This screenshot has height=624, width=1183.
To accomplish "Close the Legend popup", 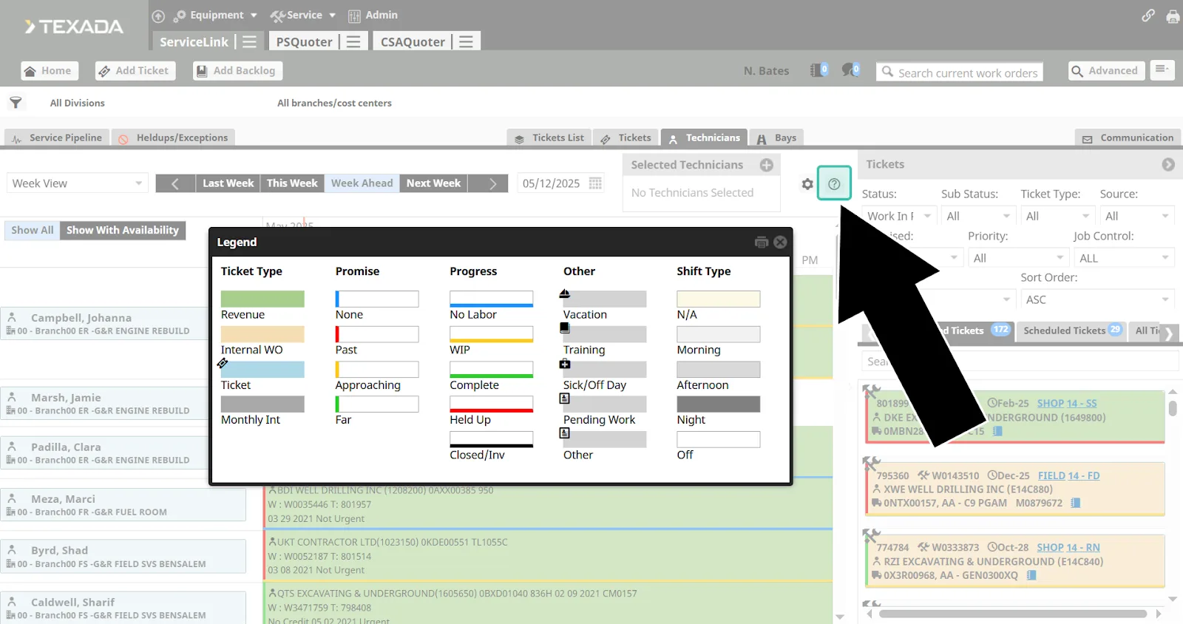I will coord(780,243).
